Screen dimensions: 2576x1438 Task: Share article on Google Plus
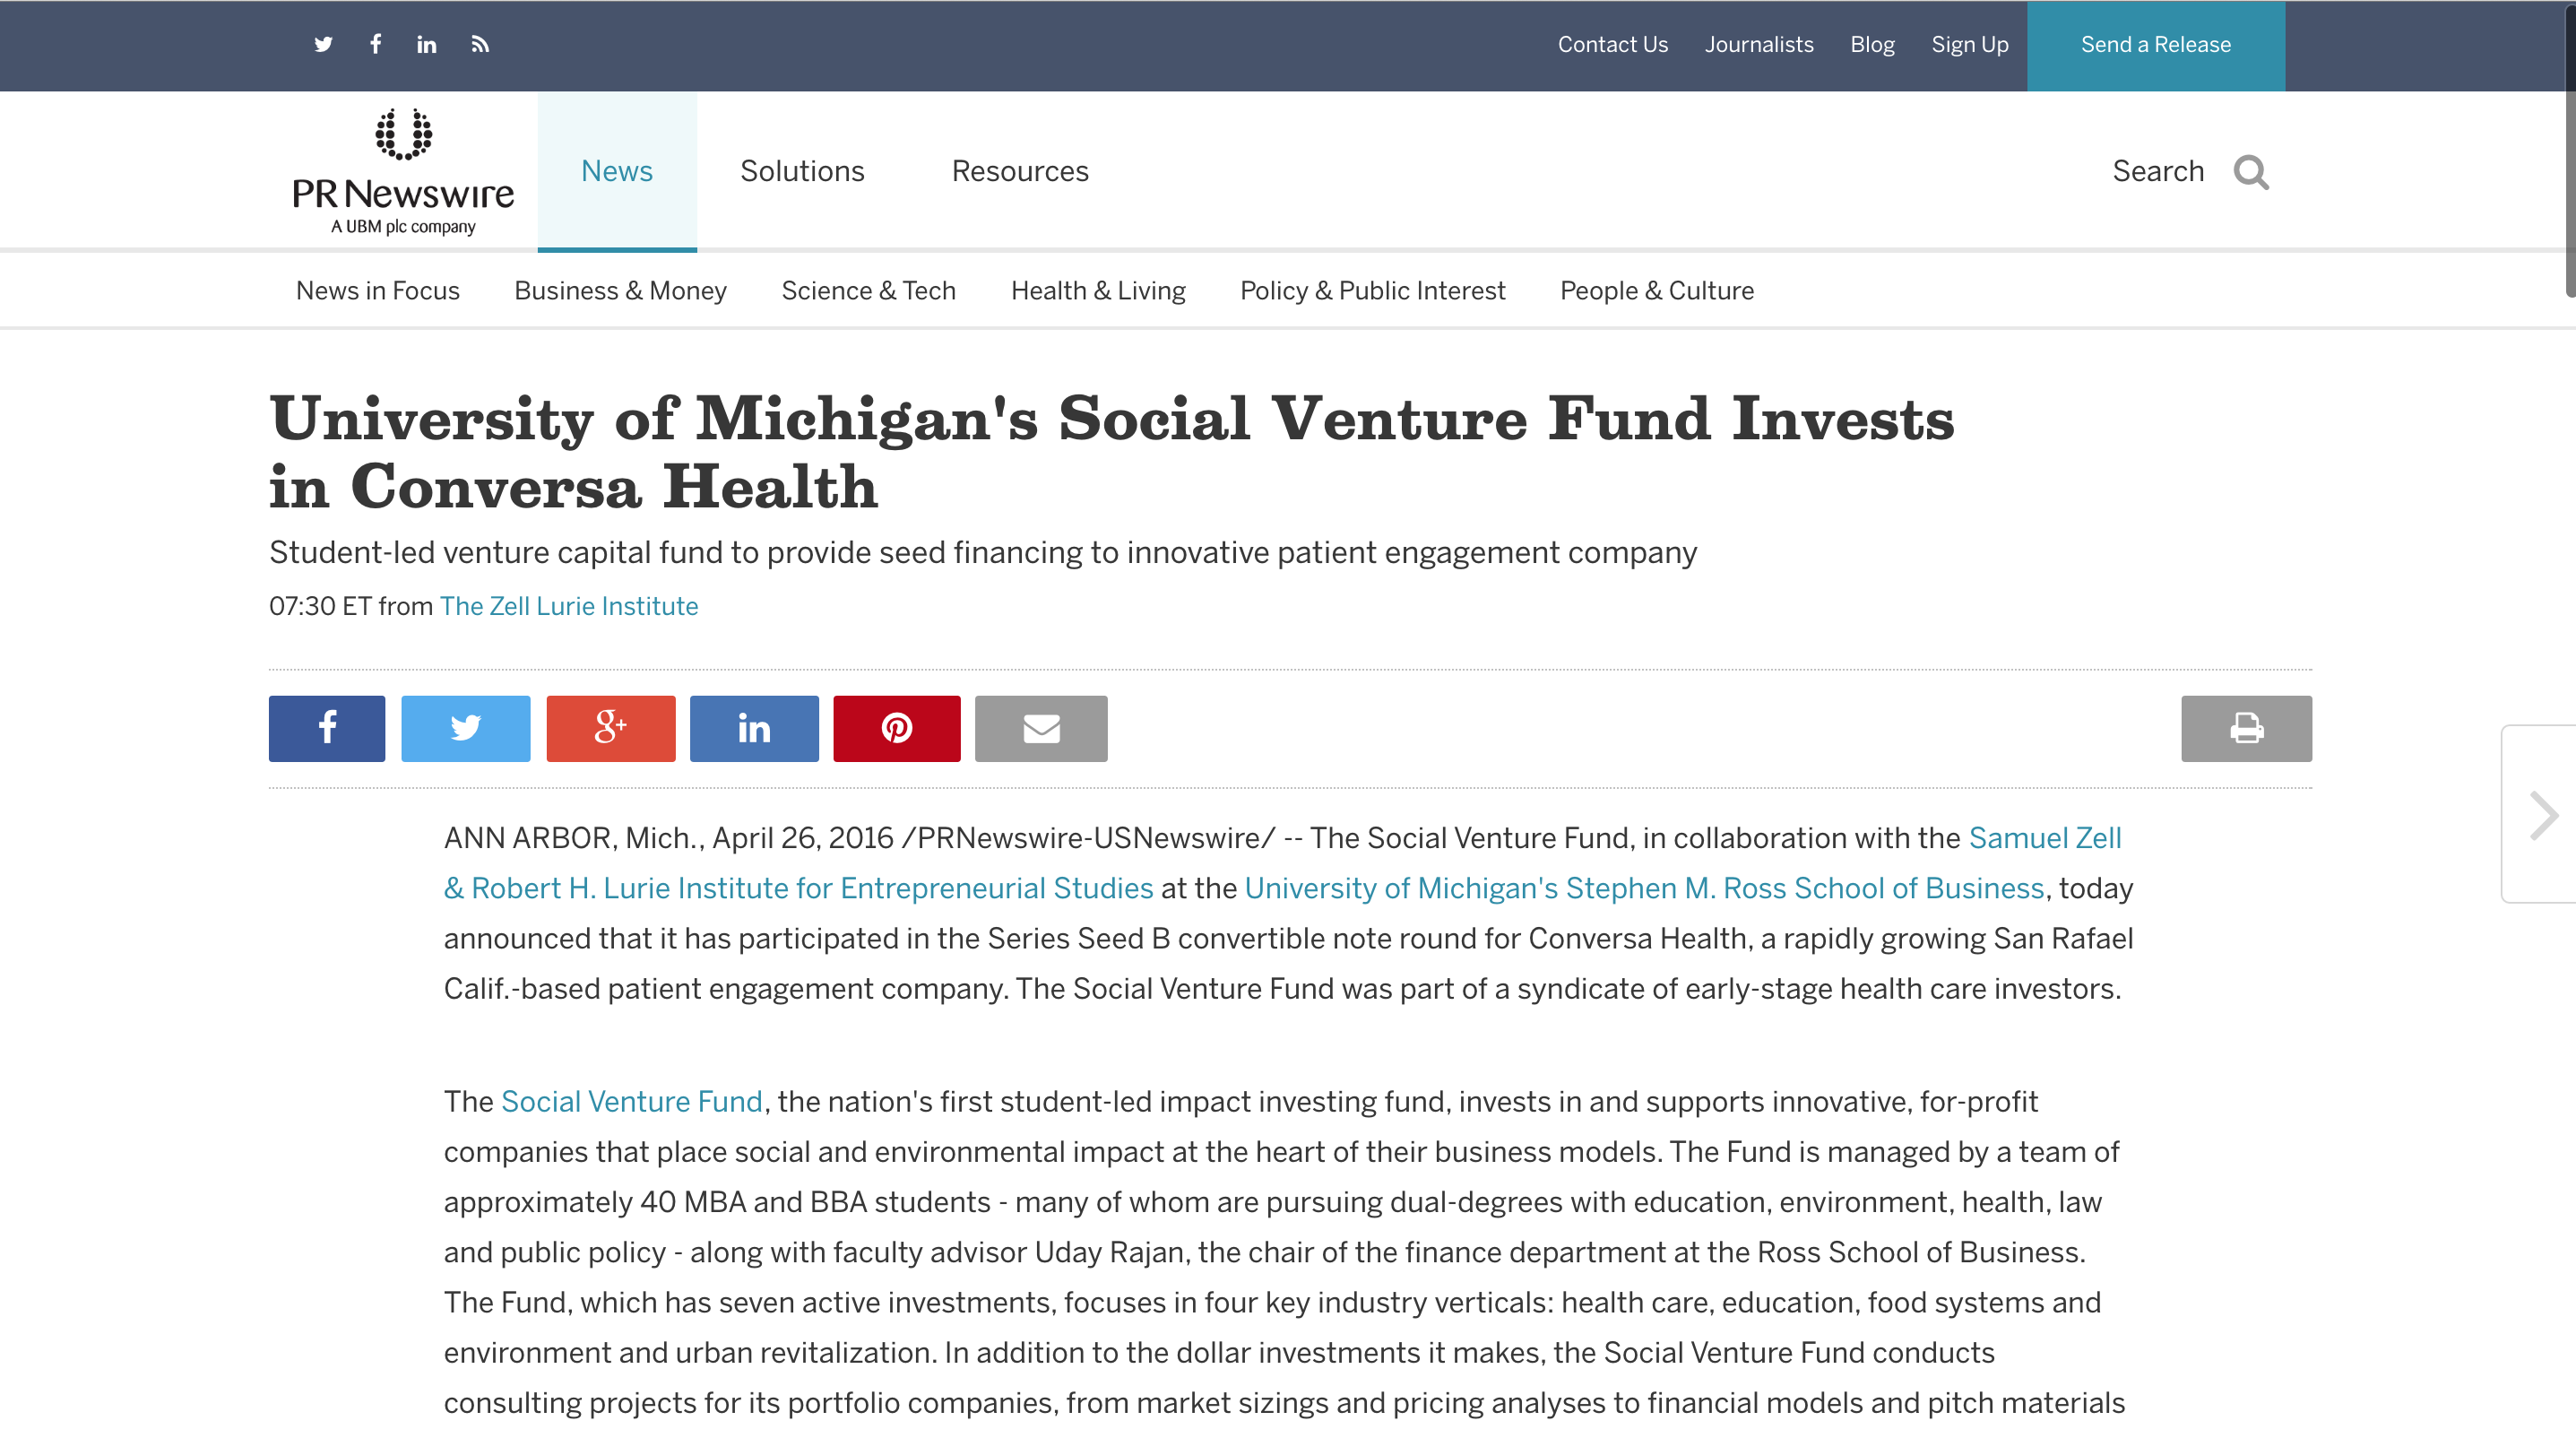point(611,728)
